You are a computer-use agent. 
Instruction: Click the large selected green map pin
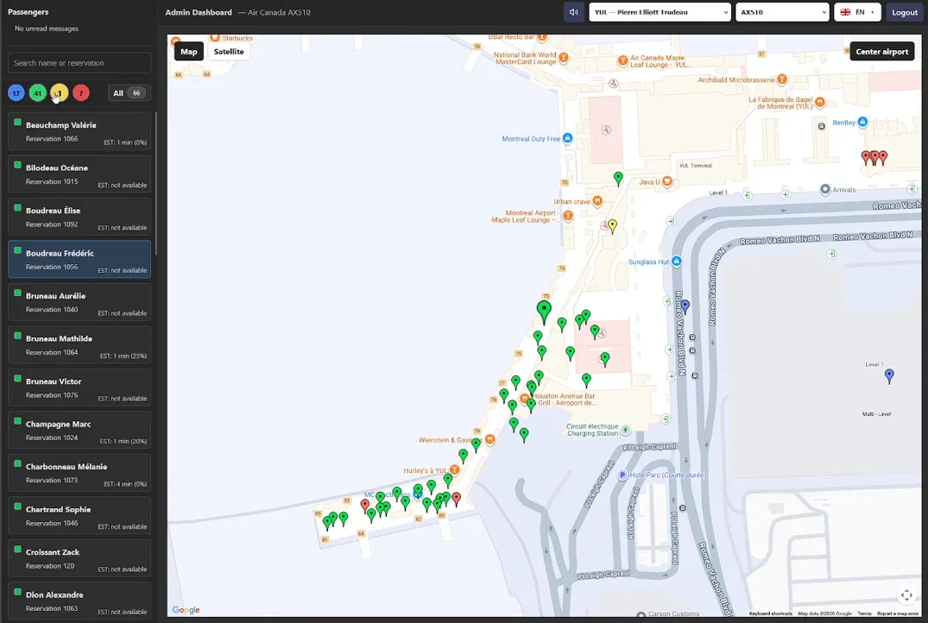(x=544, y=311)
